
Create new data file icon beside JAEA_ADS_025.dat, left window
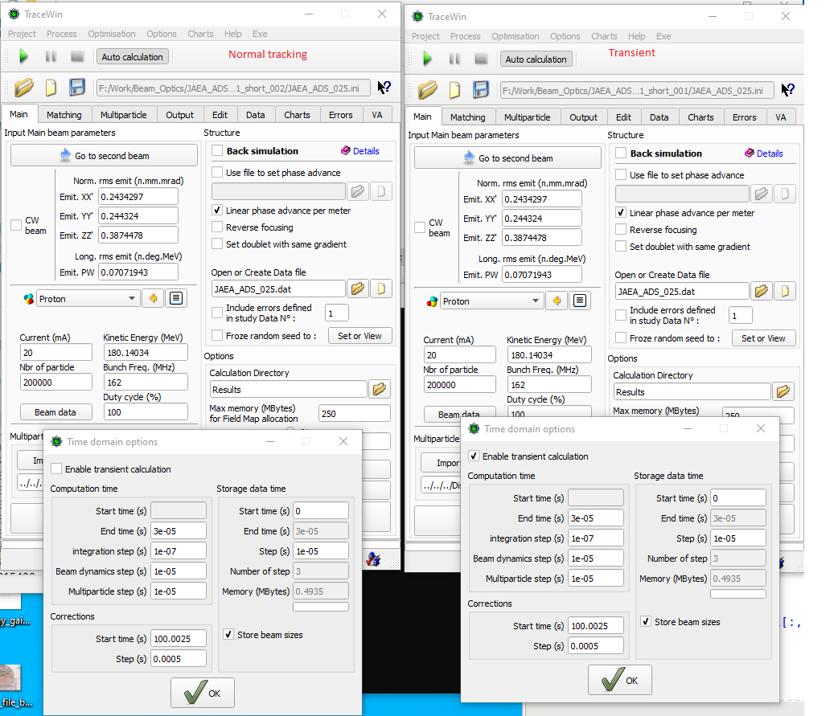click(x=381, y=288)
